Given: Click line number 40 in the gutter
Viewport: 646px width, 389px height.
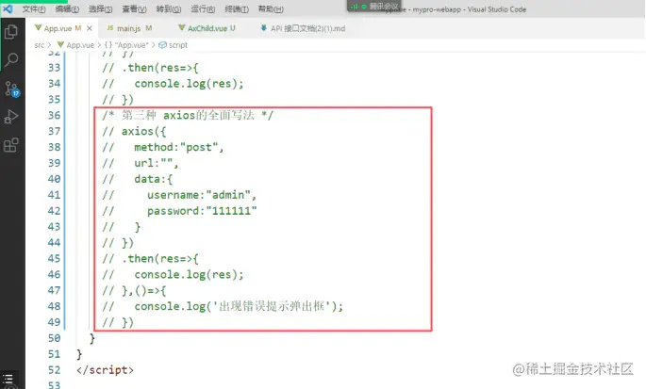Looking at the screenshot, I should [x=54, y=179].
